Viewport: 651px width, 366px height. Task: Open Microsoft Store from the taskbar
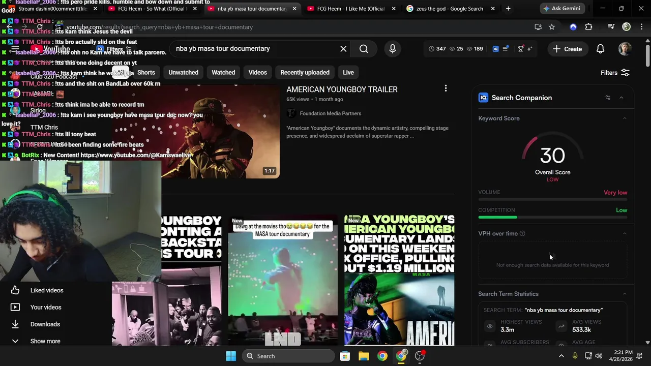[x=345, y=356]
